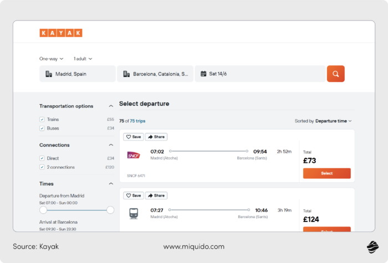The width and height of the screenshot is (388, 263).
Task: Click the £124 total price
Action: click(311, 219)
